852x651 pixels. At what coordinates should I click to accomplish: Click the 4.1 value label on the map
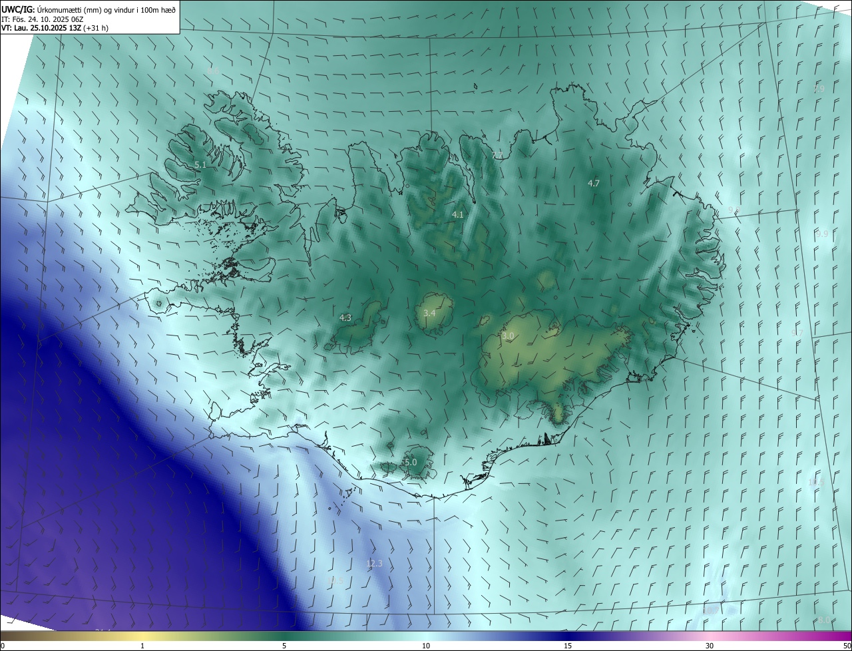point(458,214)
